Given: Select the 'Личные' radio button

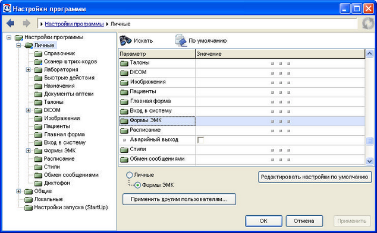Looking at the screenshot, I should coord(130,175).
